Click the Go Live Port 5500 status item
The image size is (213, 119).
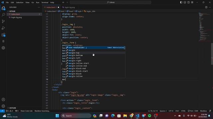pos(193,111)
